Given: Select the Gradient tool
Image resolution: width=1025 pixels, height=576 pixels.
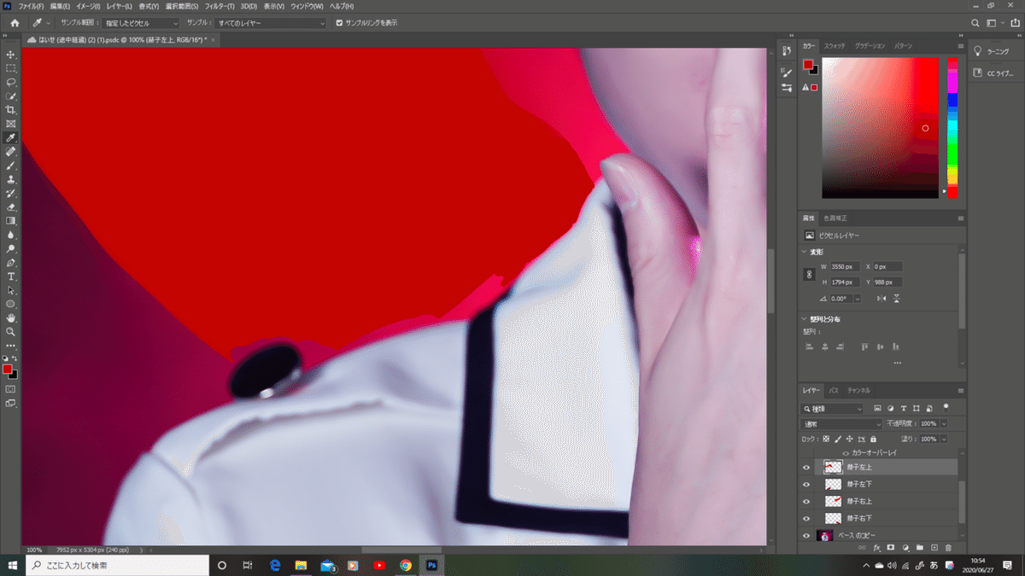Looking at the screenshot, I should point(11,220).
